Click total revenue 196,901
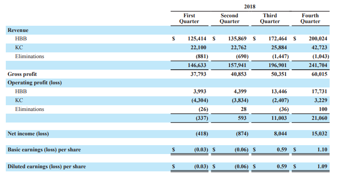The image size is (343, 178). click(x=278, y=65)
